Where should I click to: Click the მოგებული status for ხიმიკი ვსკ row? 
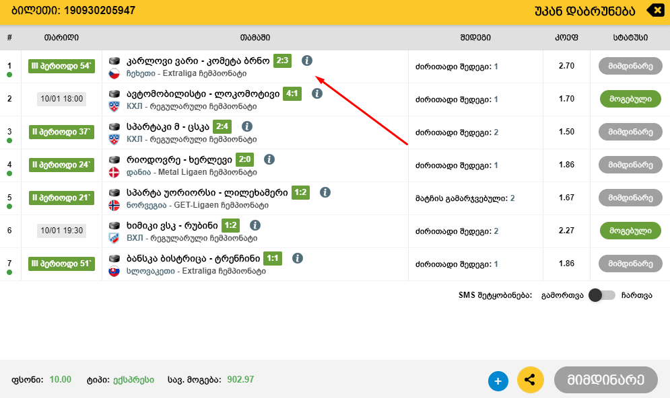[630, 231]
